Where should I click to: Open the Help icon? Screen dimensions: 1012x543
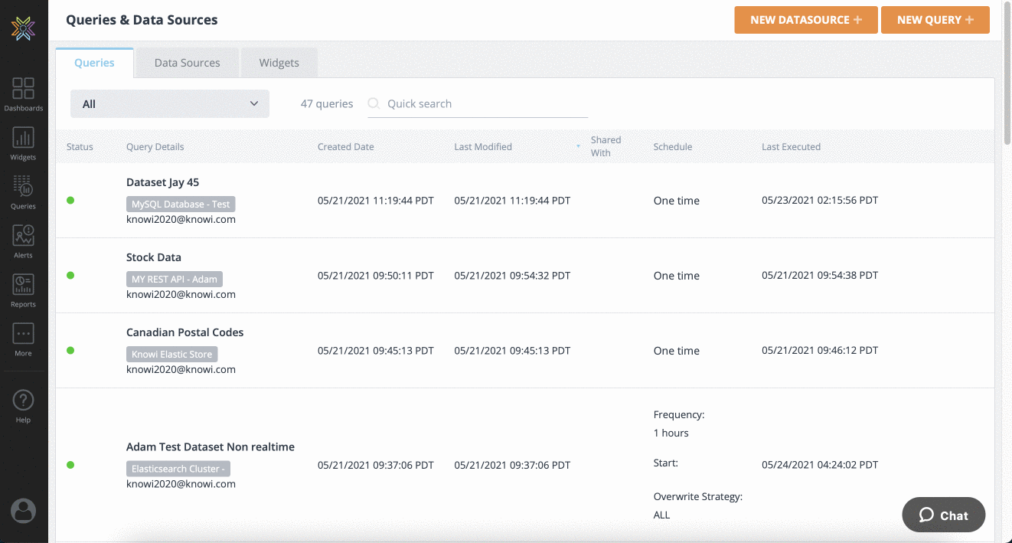23,405
